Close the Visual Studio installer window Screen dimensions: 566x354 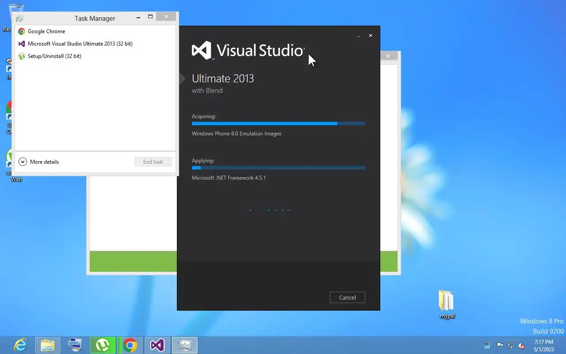371,36
